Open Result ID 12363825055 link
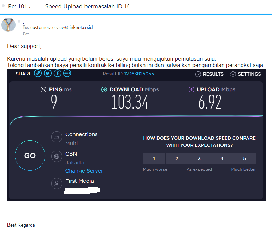This screenshot has width=272, height=233. [139, 74]
